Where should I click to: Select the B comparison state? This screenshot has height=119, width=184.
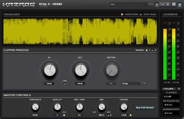click(168, 5)
